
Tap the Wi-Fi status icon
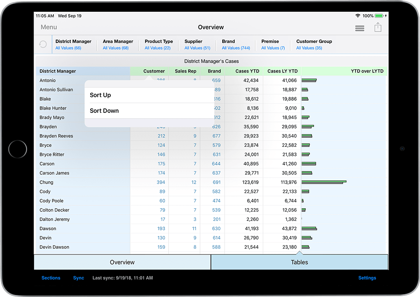pos(358,16)
